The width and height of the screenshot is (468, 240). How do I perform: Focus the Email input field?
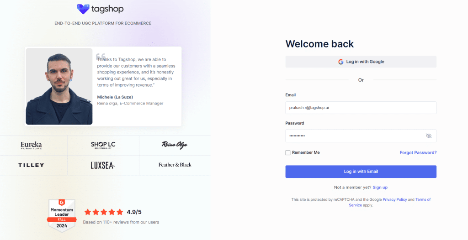tap(361, 108)
